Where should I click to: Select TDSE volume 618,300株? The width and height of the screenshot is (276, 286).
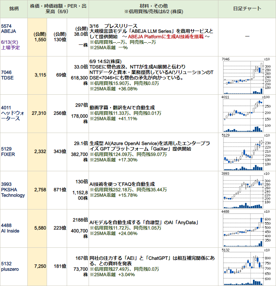[x=79, y=81]
